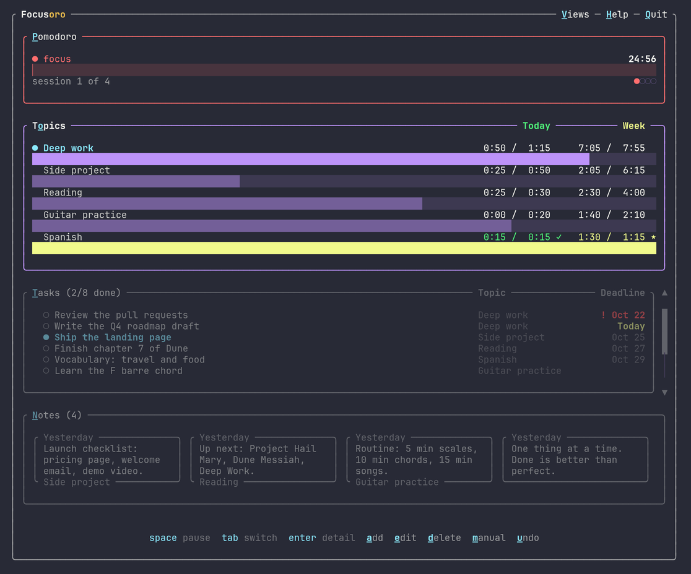Click the checkmark on Spanish today goal
Image resolution: width=691 pixels, height=574 pixels.
tap(558, 237)
